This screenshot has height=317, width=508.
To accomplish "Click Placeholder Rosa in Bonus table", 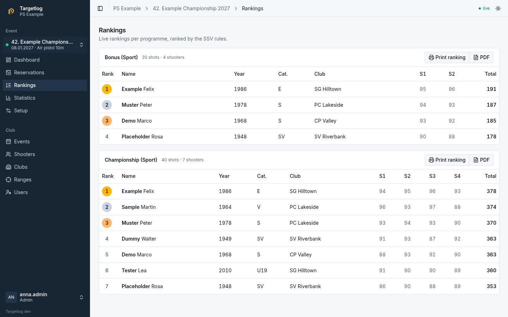I will tap(142, 137).
